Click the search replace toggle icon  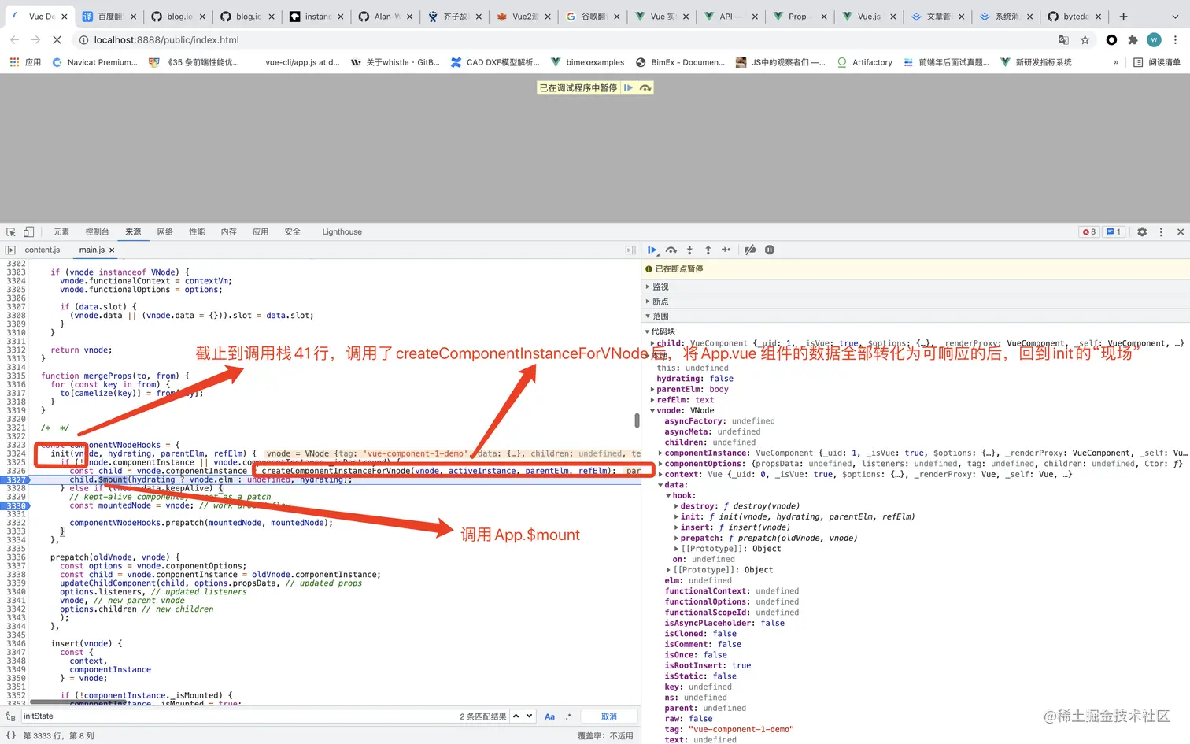click(x=10, y=716)
